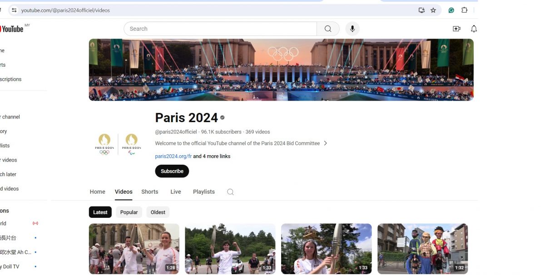545x275 pixels.
Task: Switch to the Home tab
Action: point(97,192)
